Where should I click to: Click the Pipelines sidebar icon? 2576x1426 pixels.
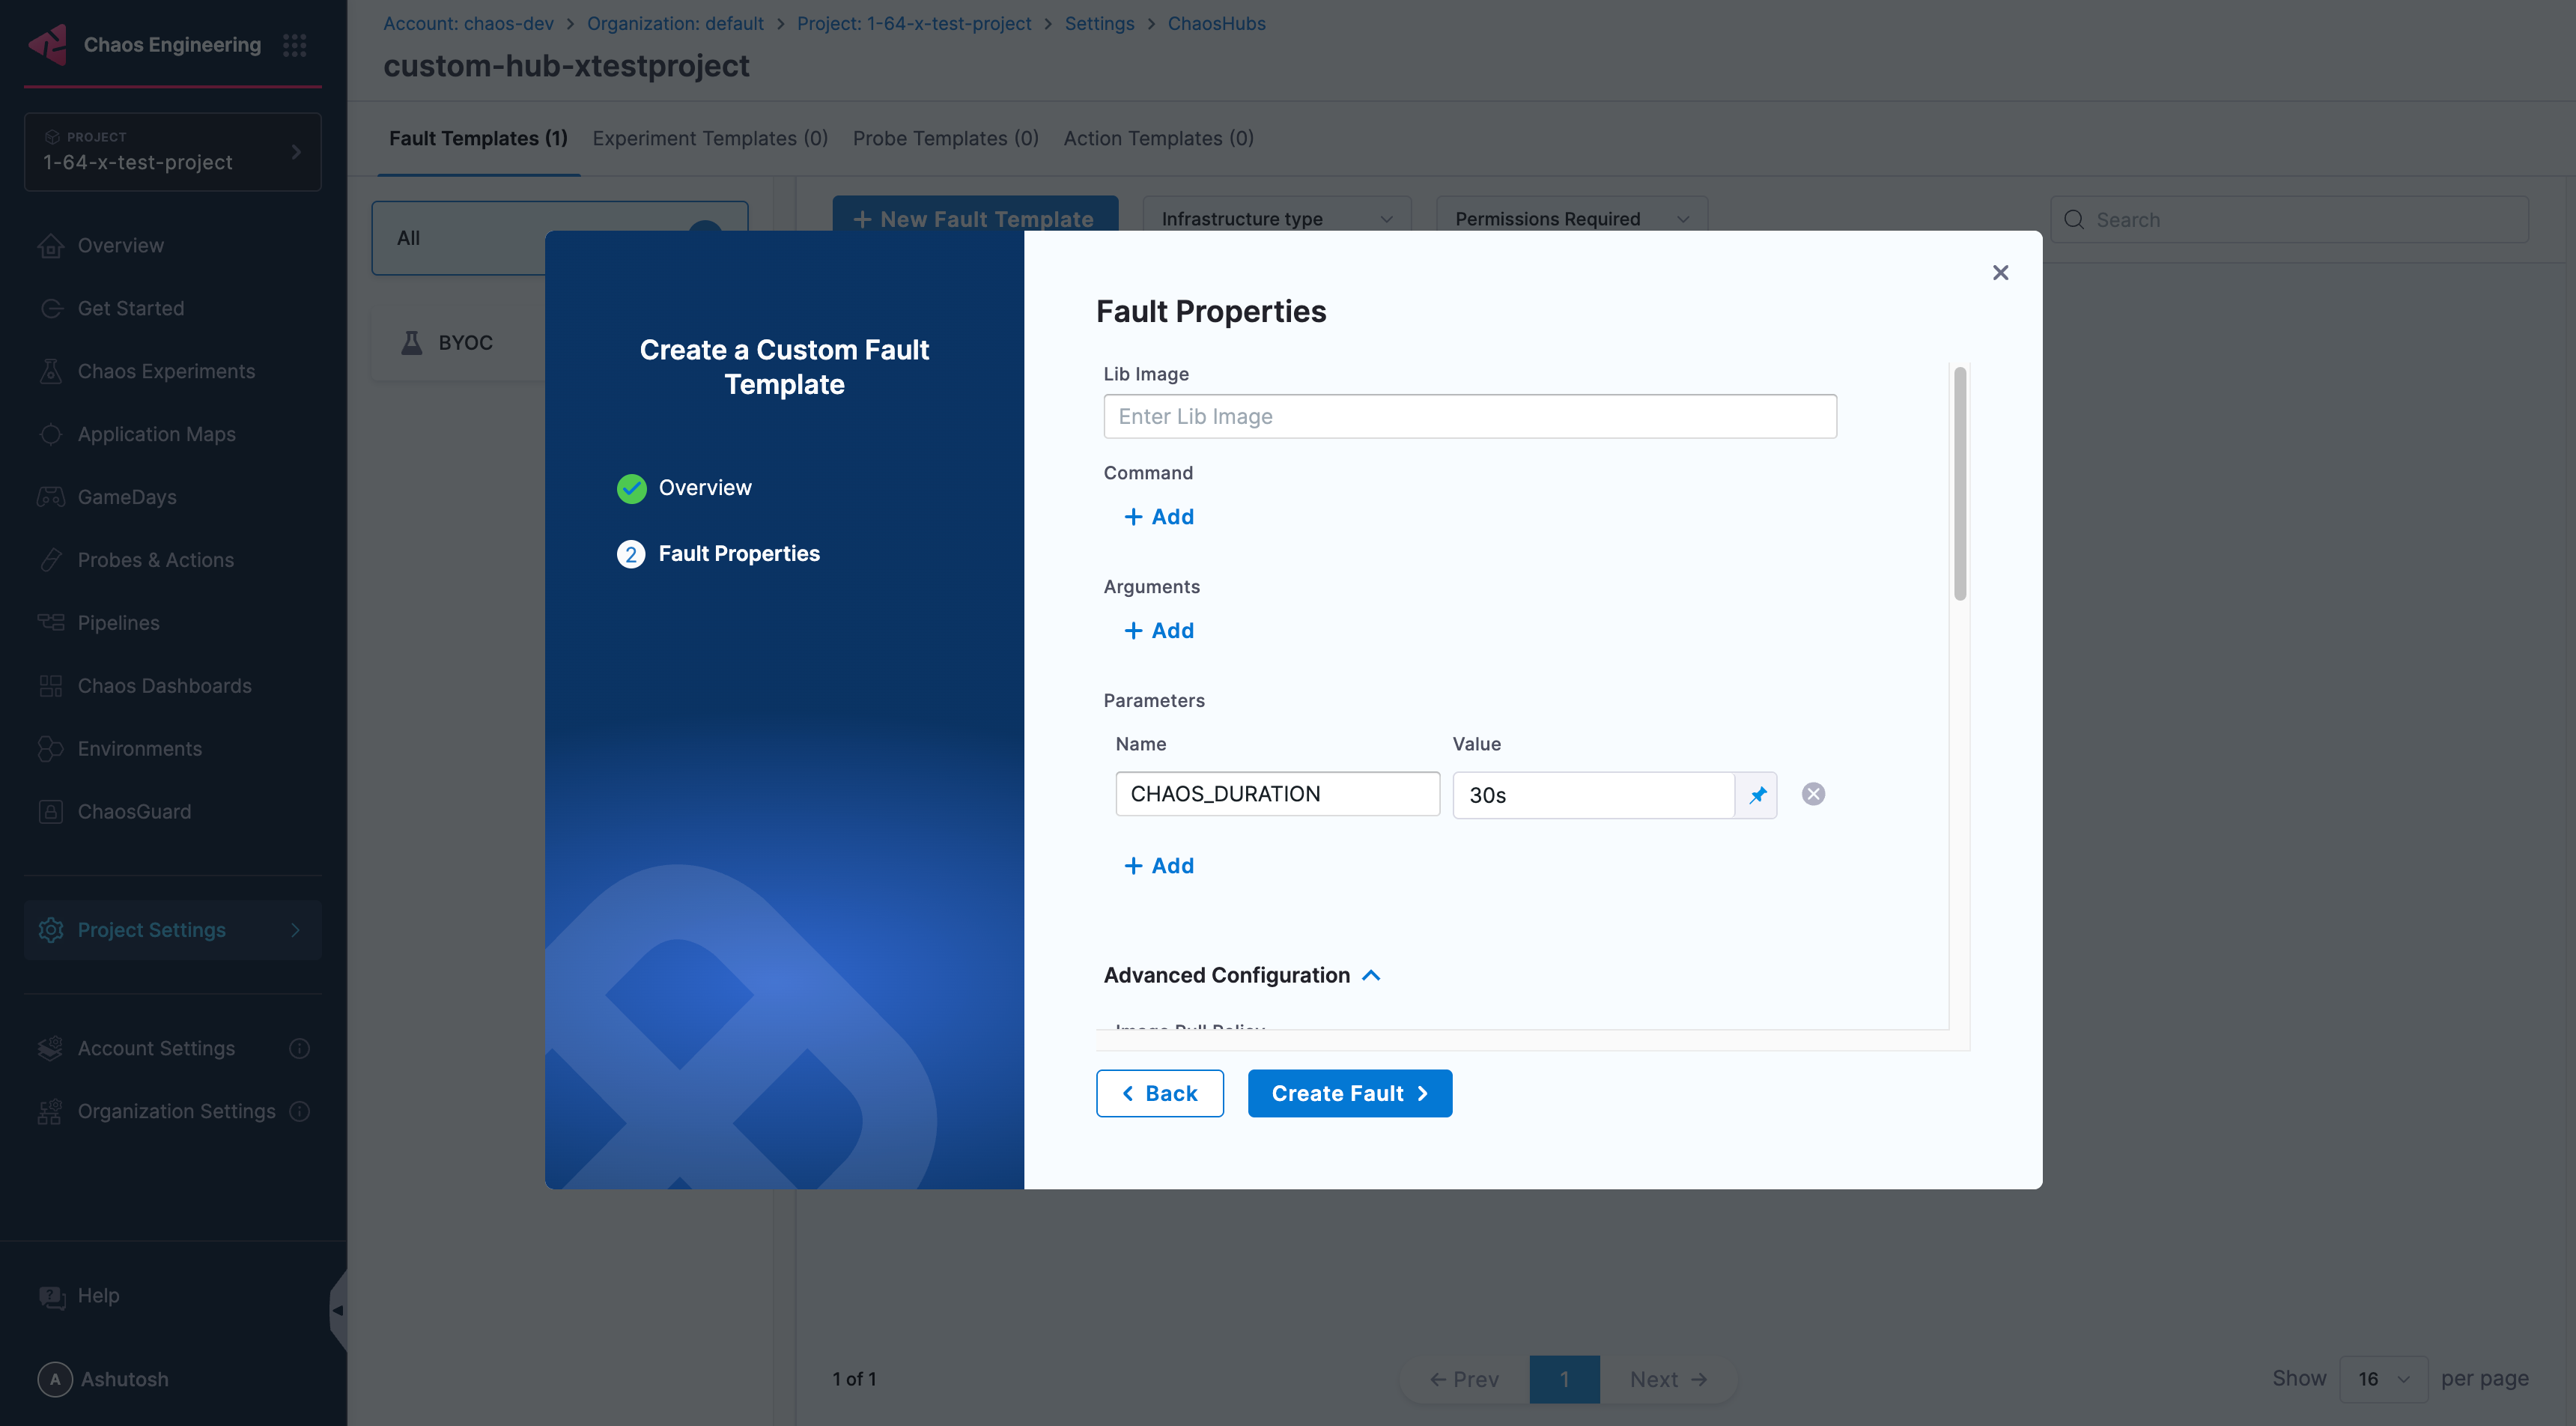[51, 622]
